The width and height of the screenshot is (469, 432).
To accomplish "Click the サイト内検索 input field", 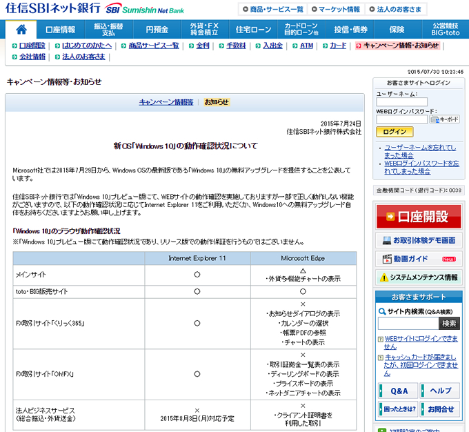I will (x=408, y=324).
